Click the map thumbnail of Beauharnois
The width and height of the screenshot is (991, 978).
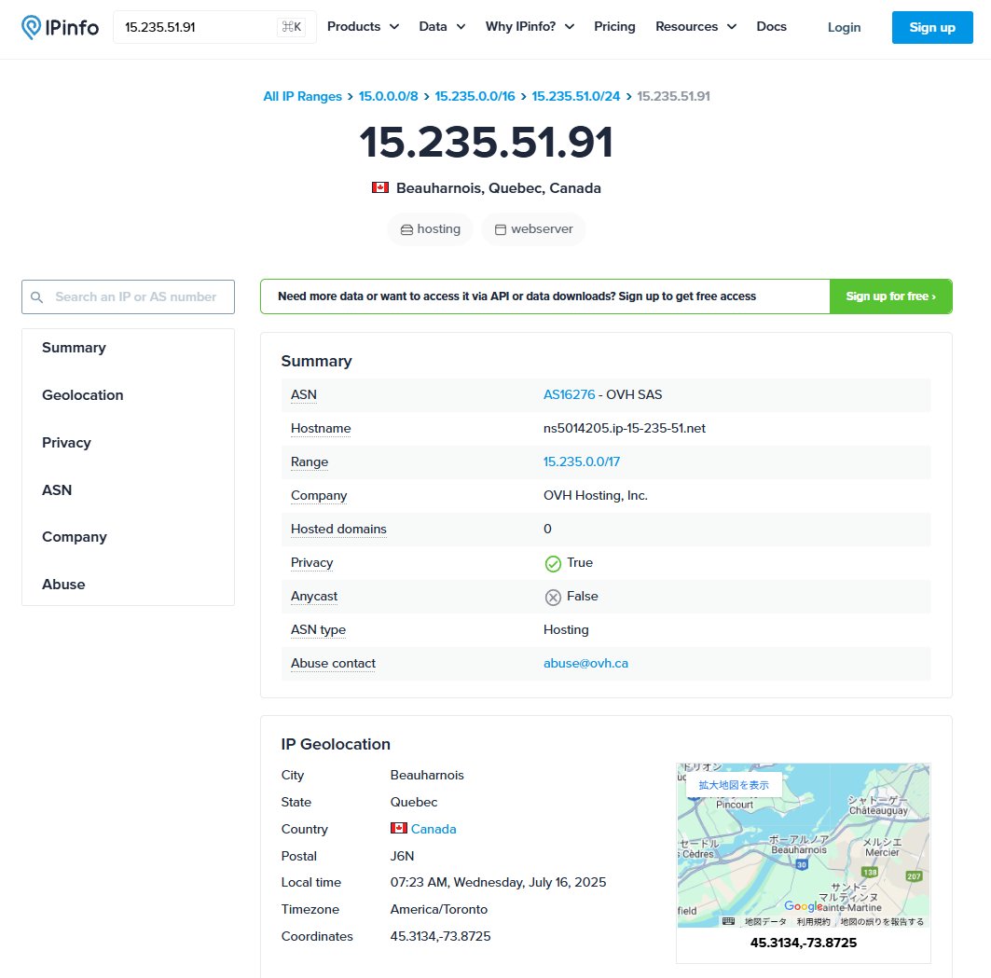[x=804, y=846]
